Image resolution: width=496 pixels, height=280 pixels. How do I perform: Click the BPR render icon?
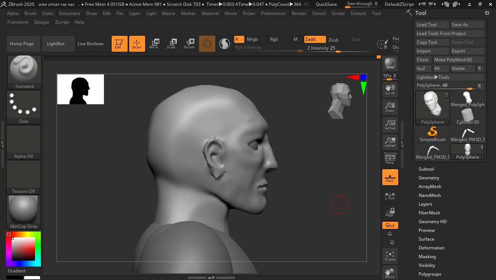[x=390, y=63]
